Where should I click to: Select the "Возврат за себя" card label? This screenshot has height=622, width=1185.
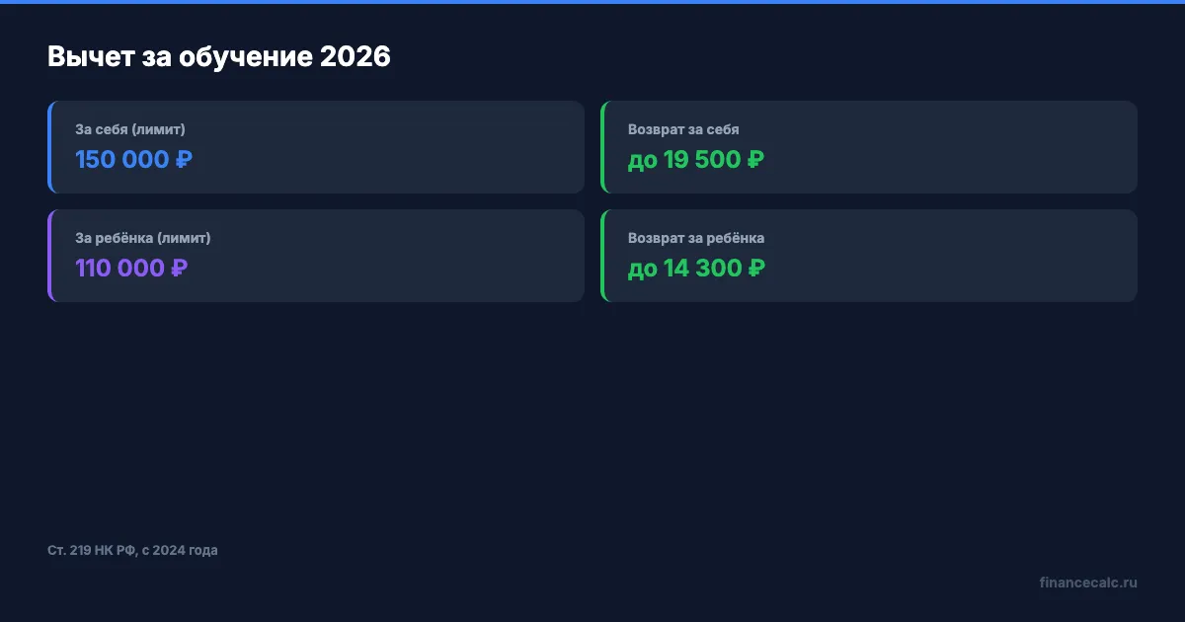point(683,129)
